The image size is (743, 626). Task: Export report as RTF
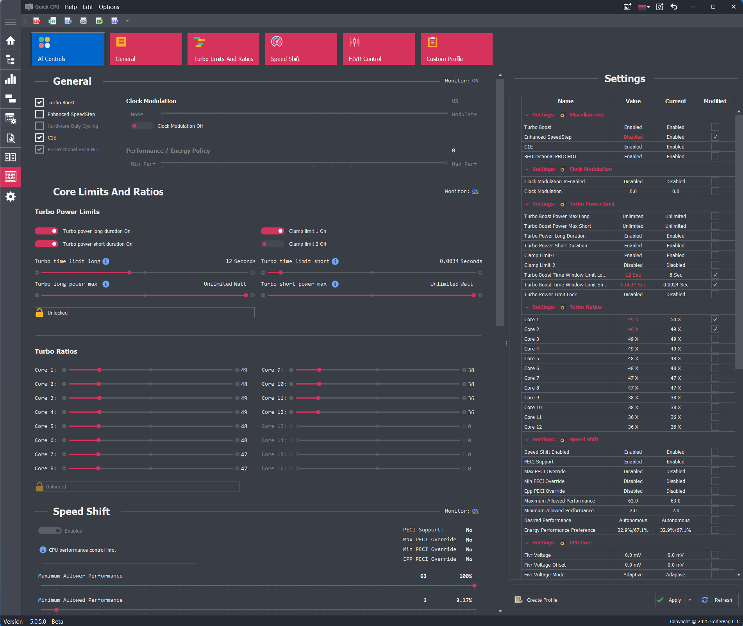click(115, 21)
